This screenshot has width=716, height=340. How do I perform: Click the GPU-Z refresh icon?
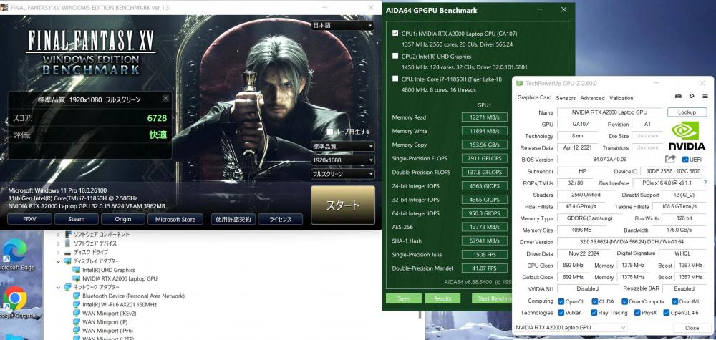coord(692,96)
